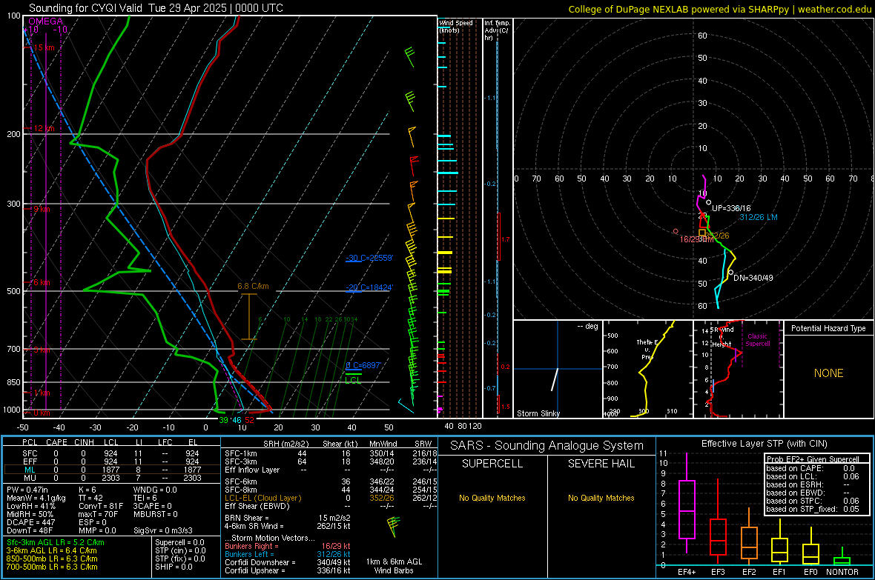Viewport: 875px width, 580px height.
Task: Click the '-30 C=22559' level label
Action: 369,258
